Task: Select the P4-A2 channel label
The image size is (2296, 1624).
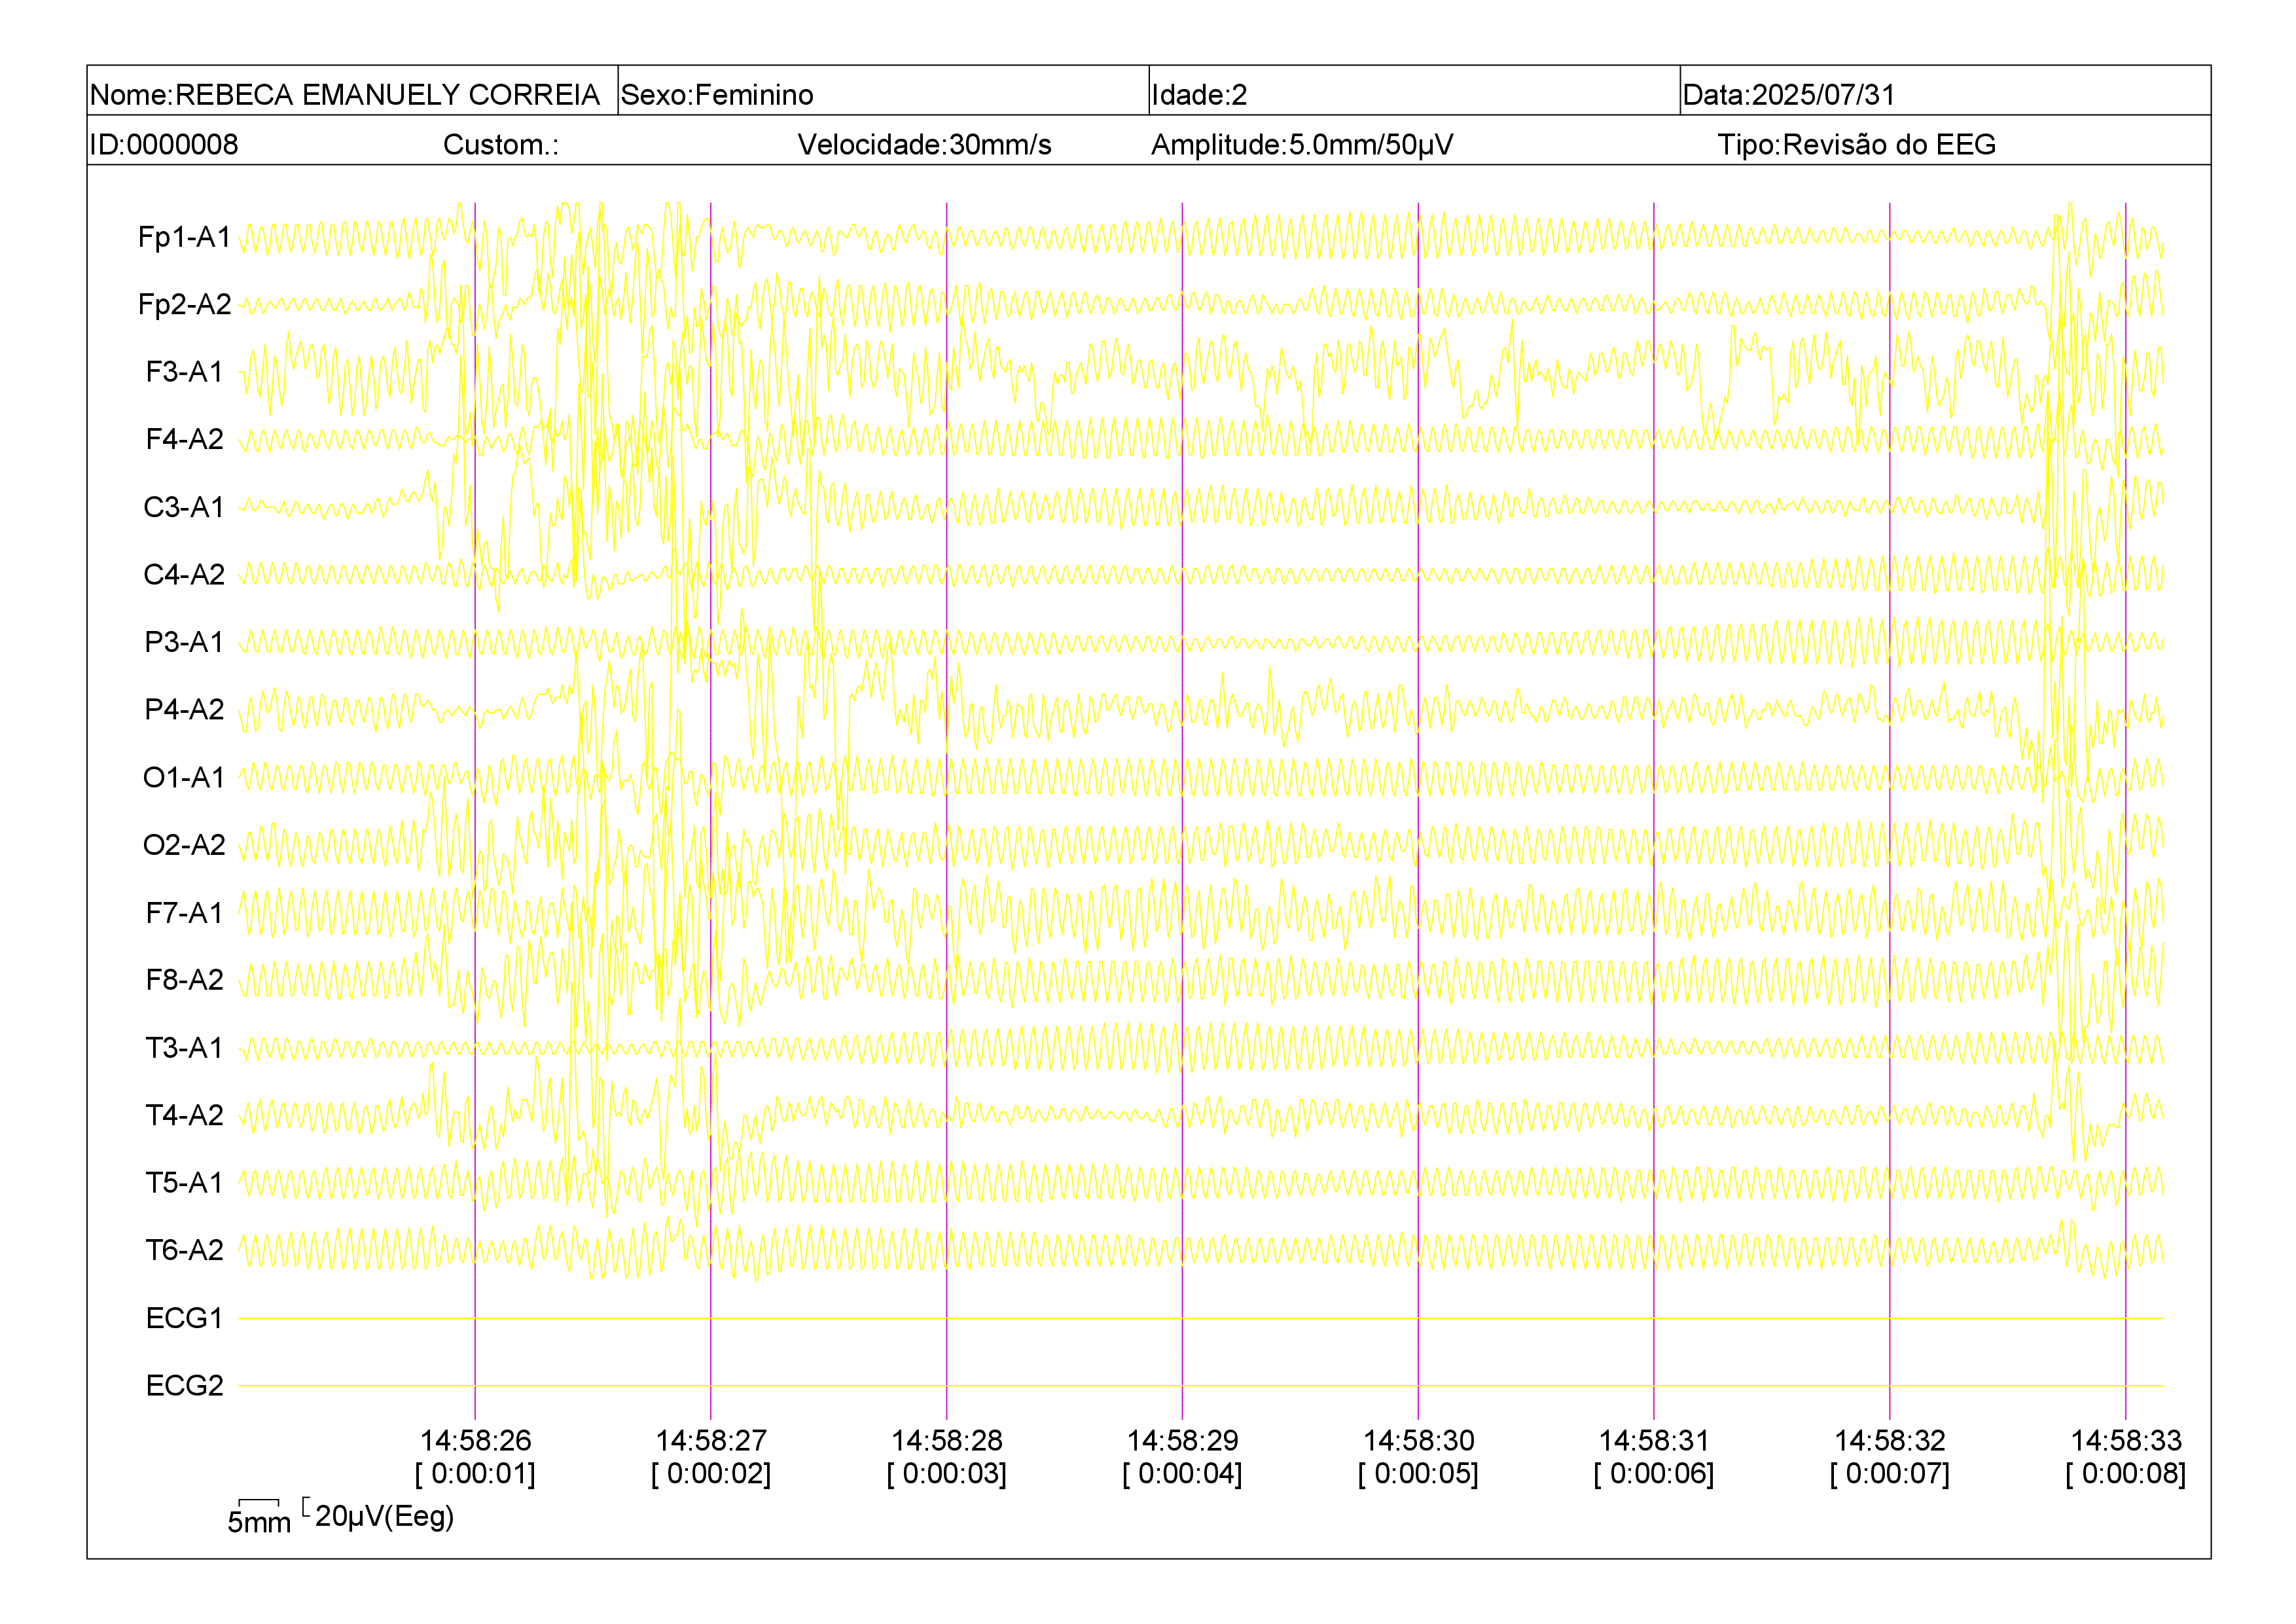Action: click(x=184, y=709)
